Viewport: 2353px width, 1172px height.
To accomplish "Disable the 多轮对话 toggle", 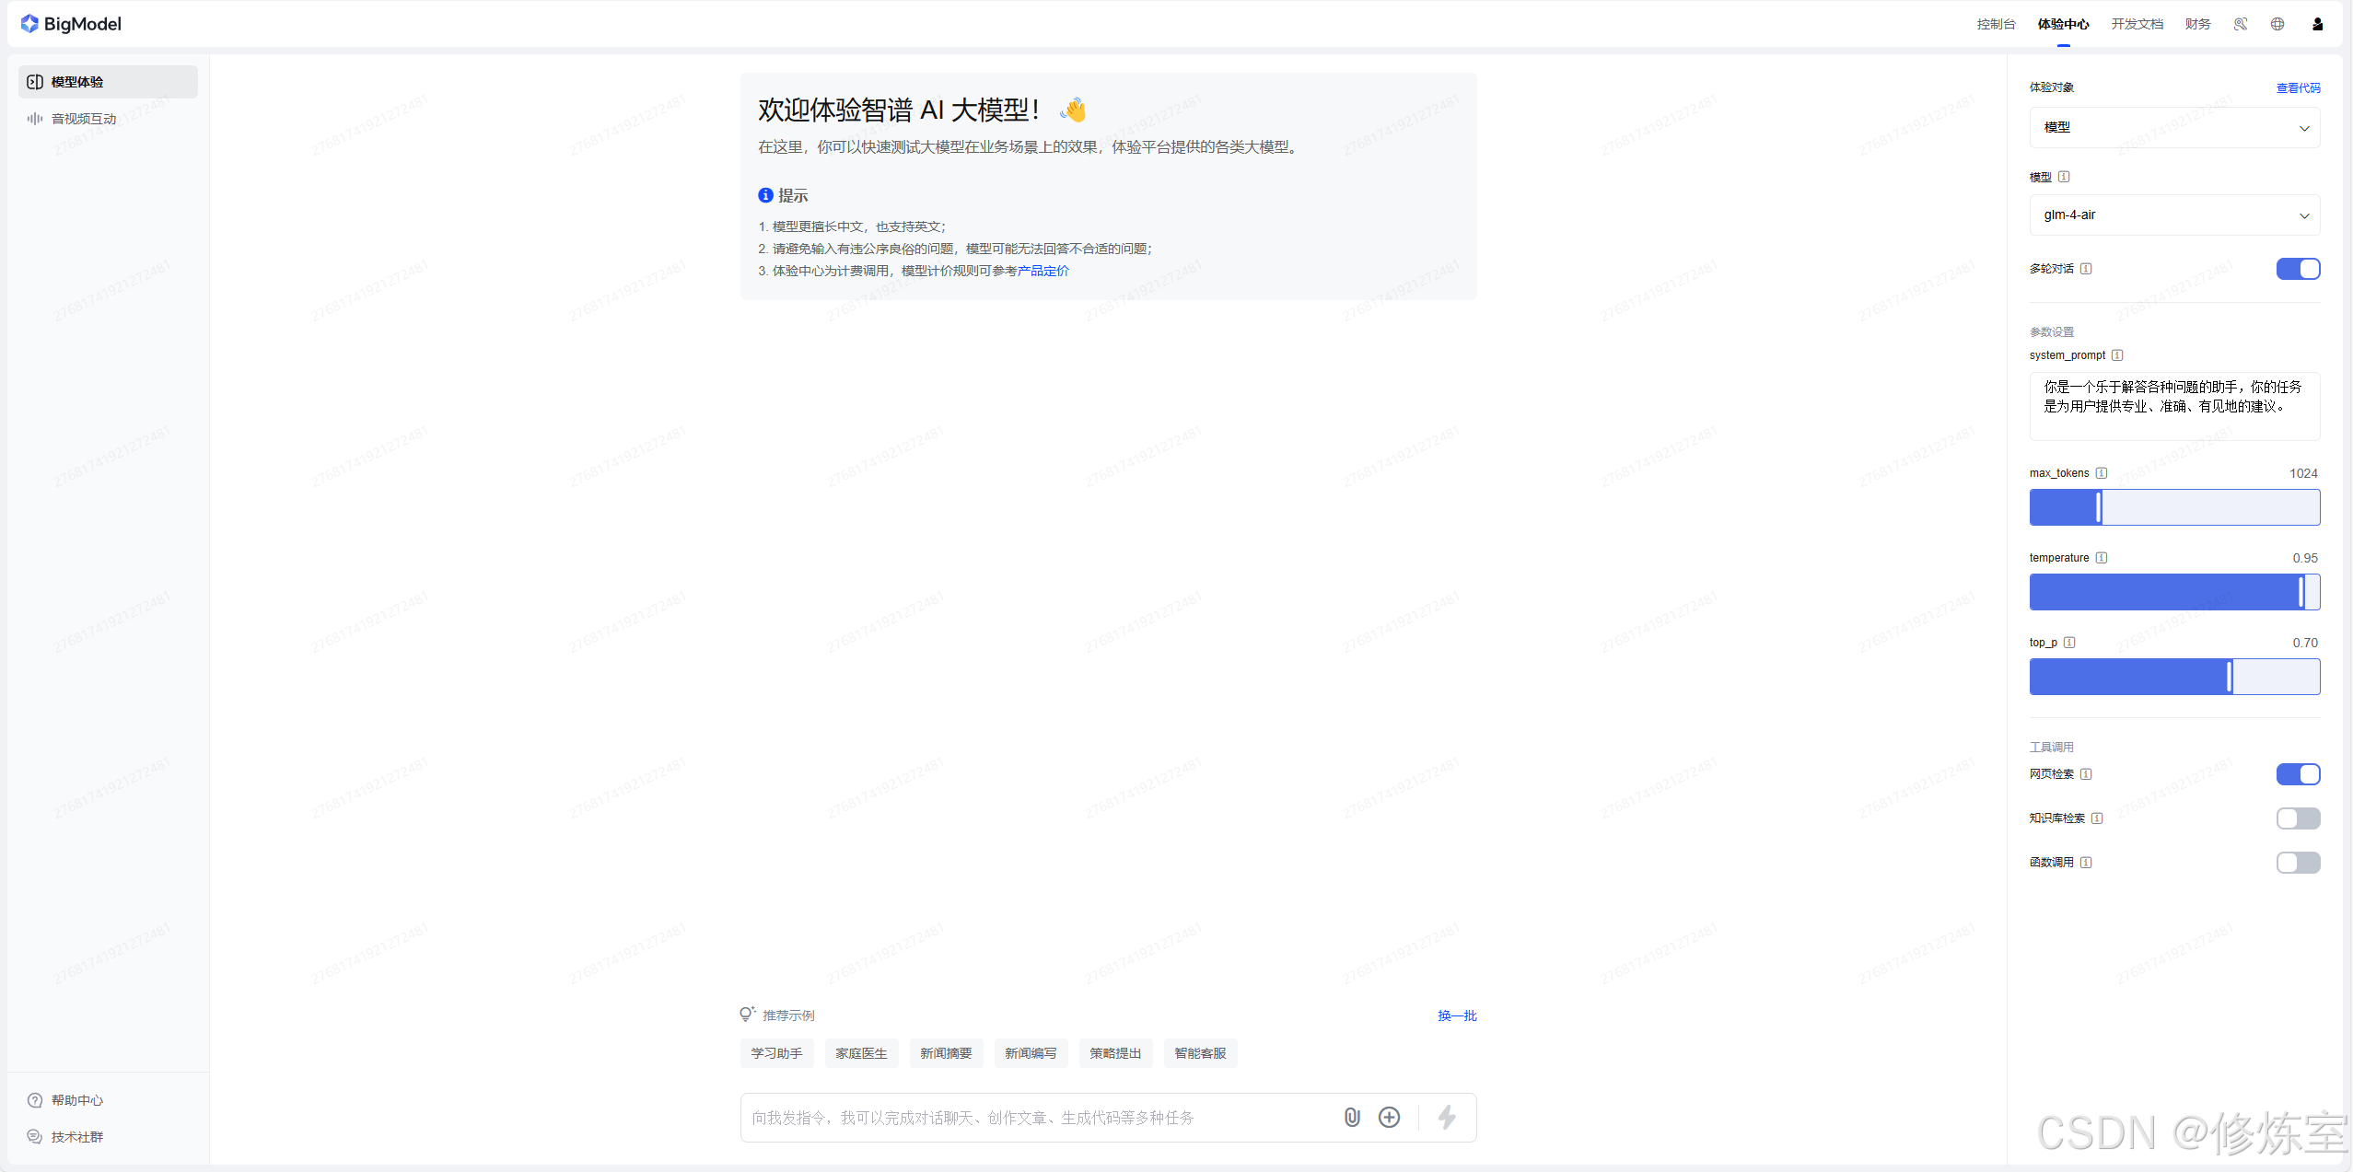I will (2298, 269).
